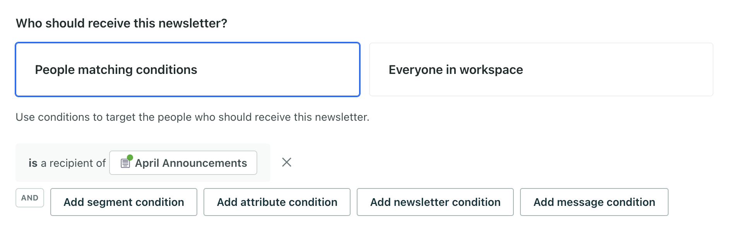Click the newsletter document icon in chip
Viewport: 739px width, 250px height.
point(125,164)
